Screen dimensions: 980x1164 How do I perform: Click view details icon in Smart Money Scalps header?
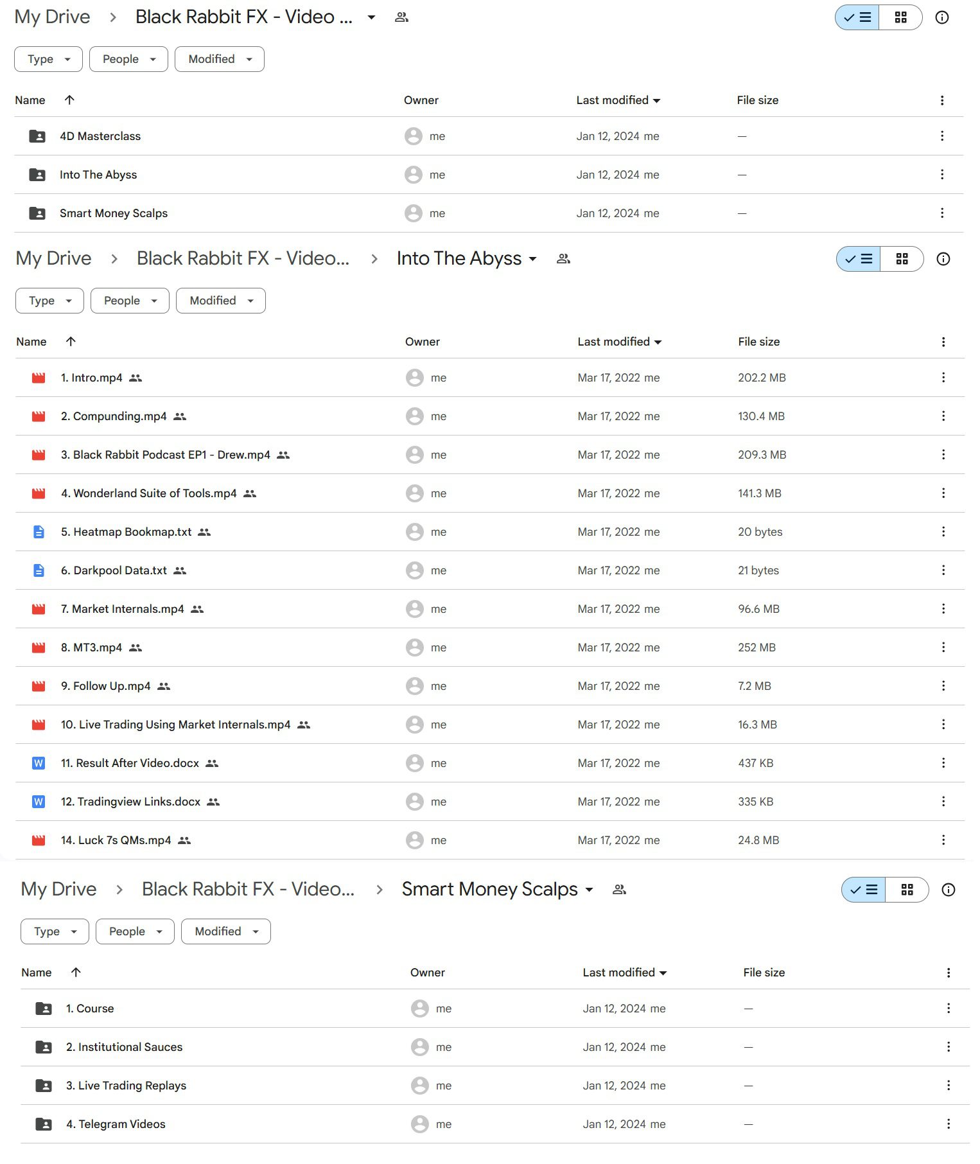click(948, 890)
